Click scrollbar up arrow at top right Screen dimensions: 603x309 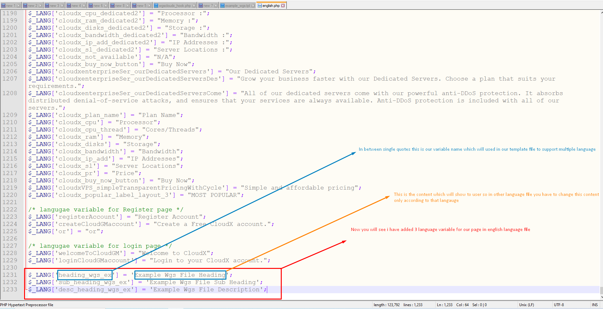coord(601,13)
